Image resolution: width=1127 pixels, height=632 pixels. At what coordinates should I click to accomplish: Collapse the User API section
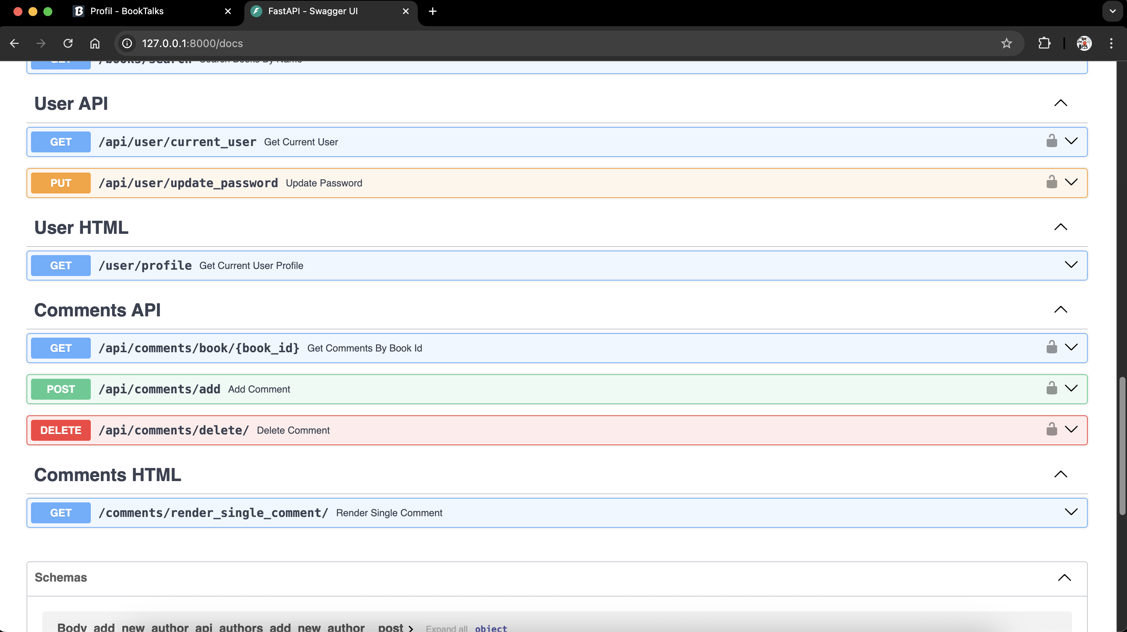click(x=1060, y=103)
